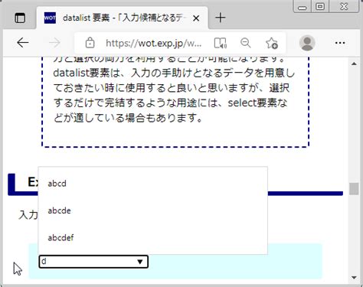Choose the abcdef suggestion
Screen dimensions: 363x287
click(x=153, y=237)
